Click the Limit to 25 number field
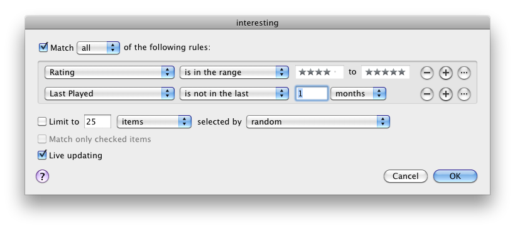Image resolution: width=515 pixels, height=229 pixels. (97, 122)
